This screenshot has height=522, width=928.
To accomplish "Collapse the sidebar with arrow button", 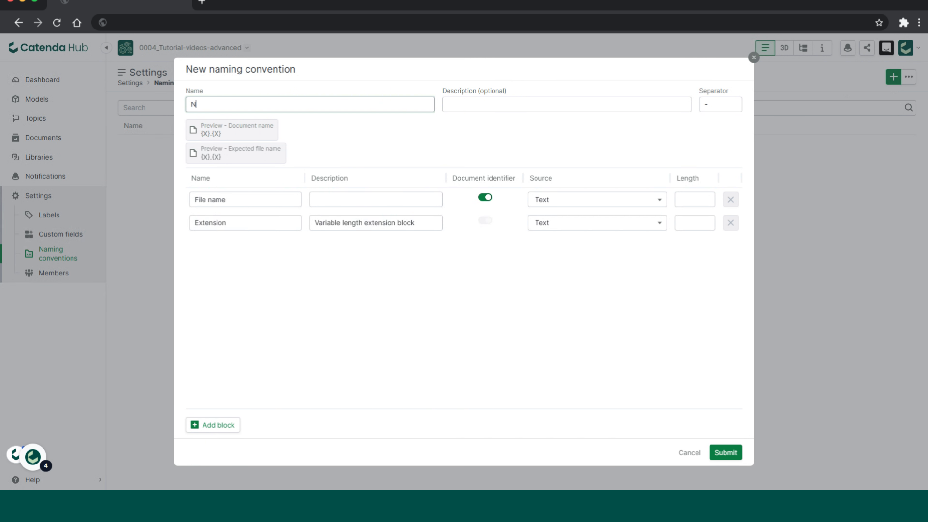I will point(106,48).
